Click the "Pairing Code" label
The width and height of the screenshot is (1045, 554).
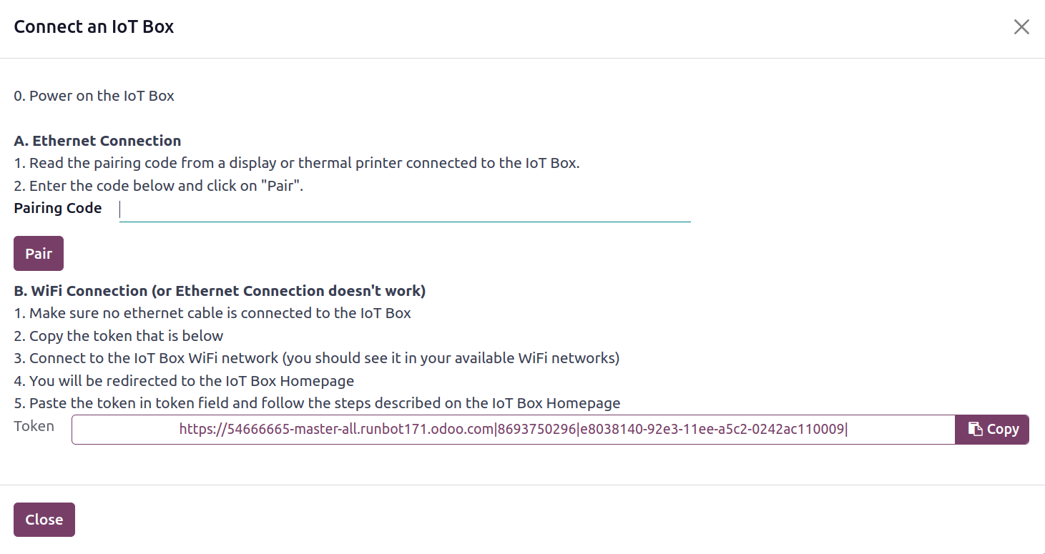point(58,209)
